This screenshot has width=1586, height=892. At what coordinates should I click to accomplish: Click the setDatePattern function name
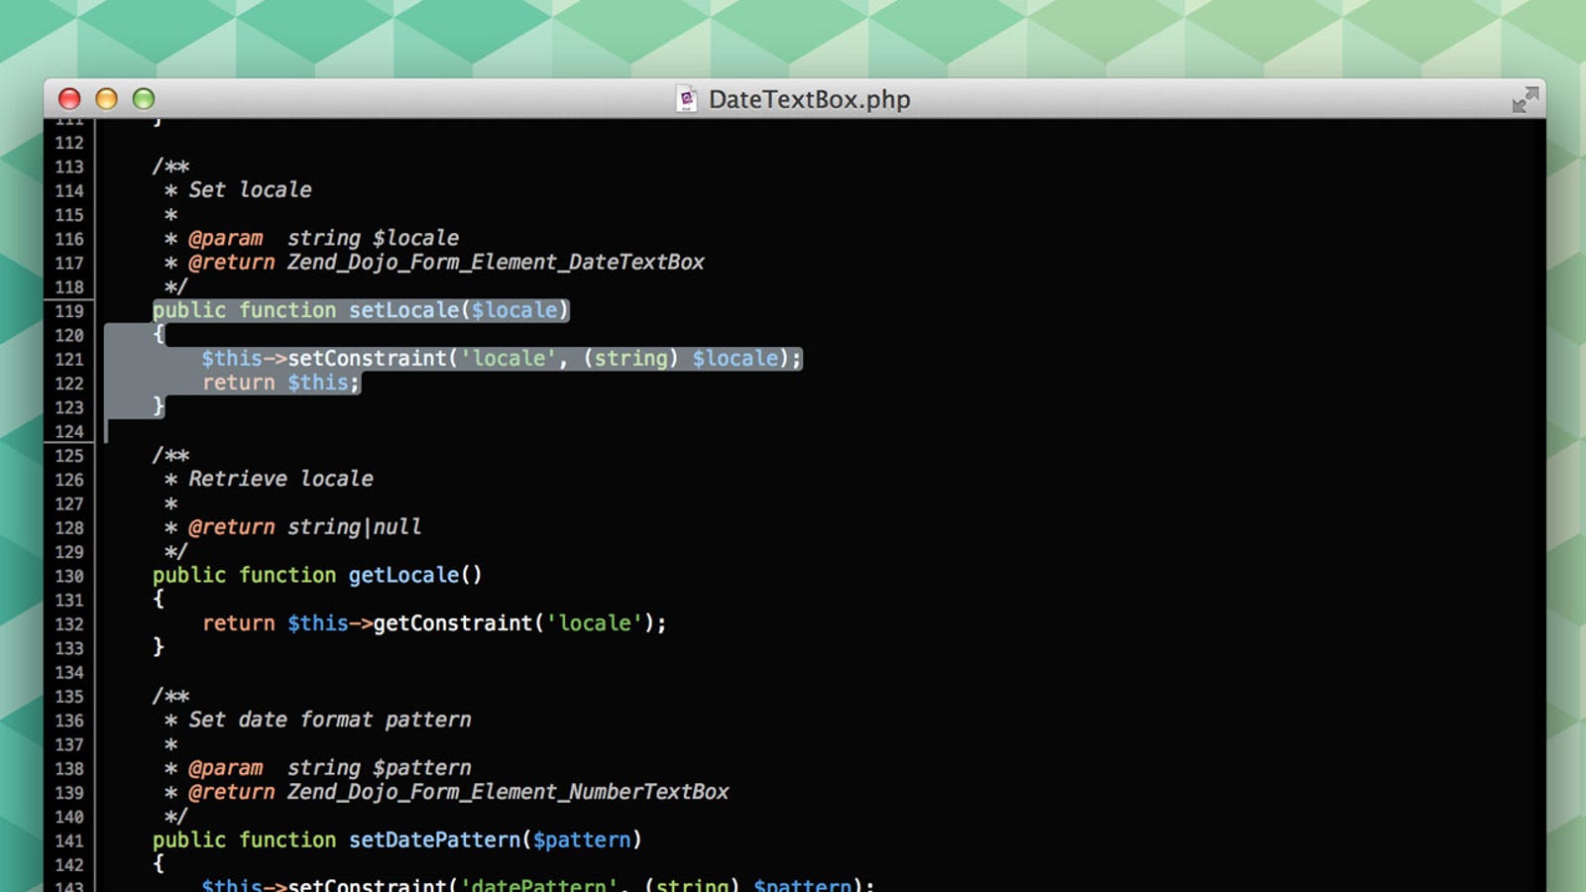click(434, 839)
